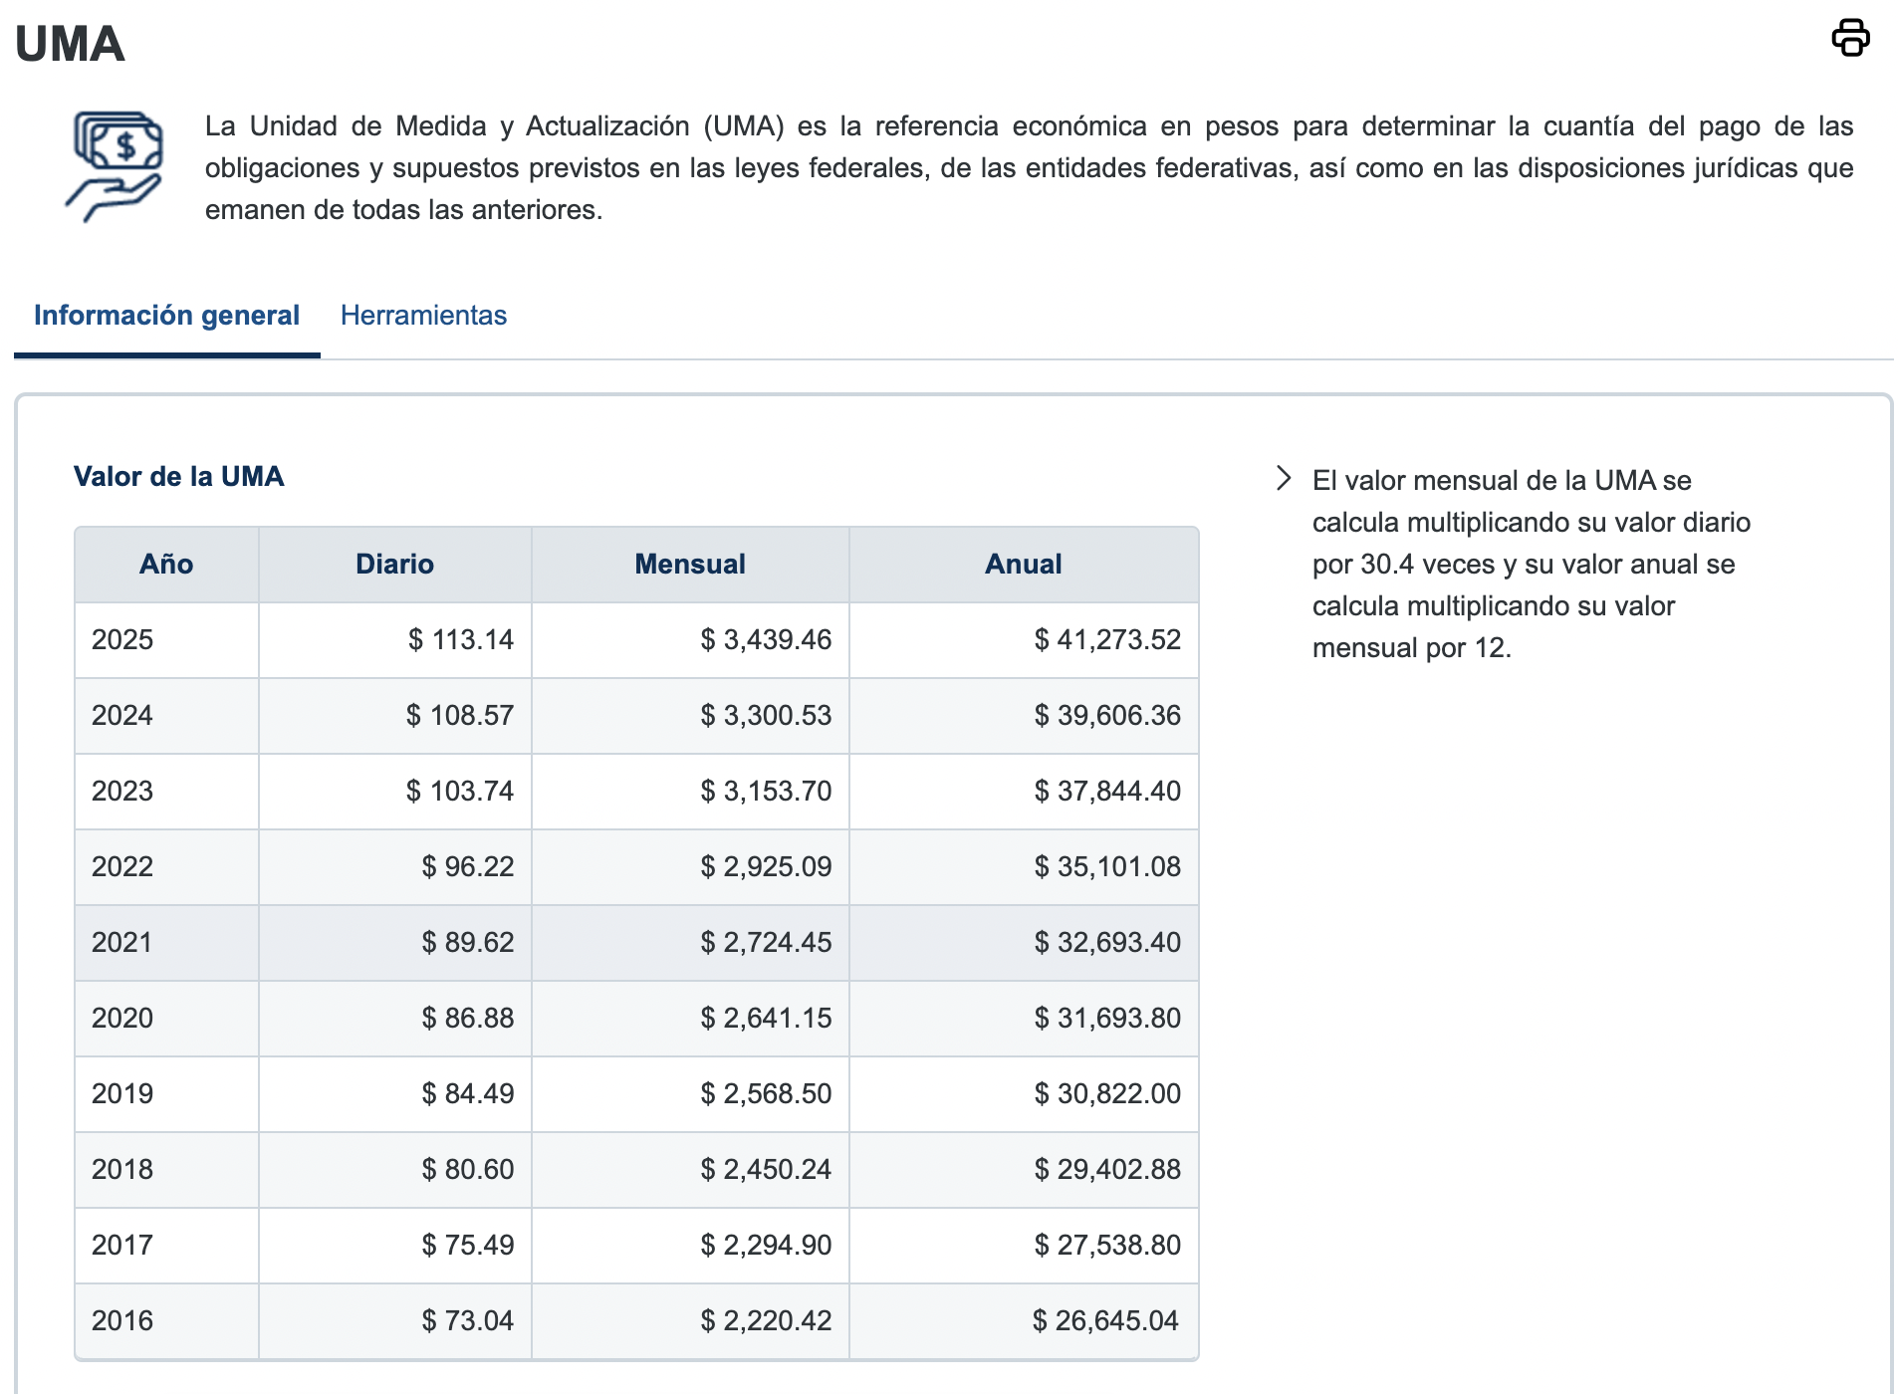Select the monthly value $ 2,724.45
Image resolution: width=1898 pixels, height=1394 pixels.
766,943
